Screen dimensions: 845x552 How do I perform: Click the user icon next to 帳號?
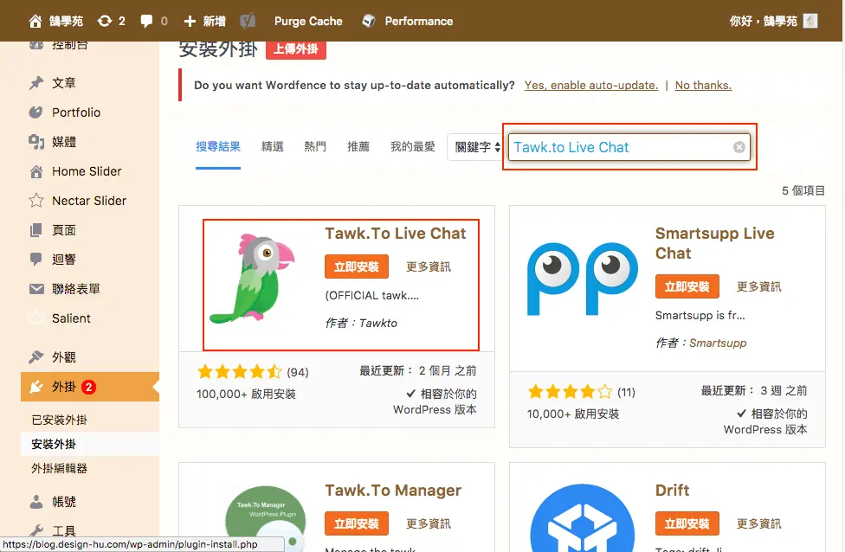point(36,502)
